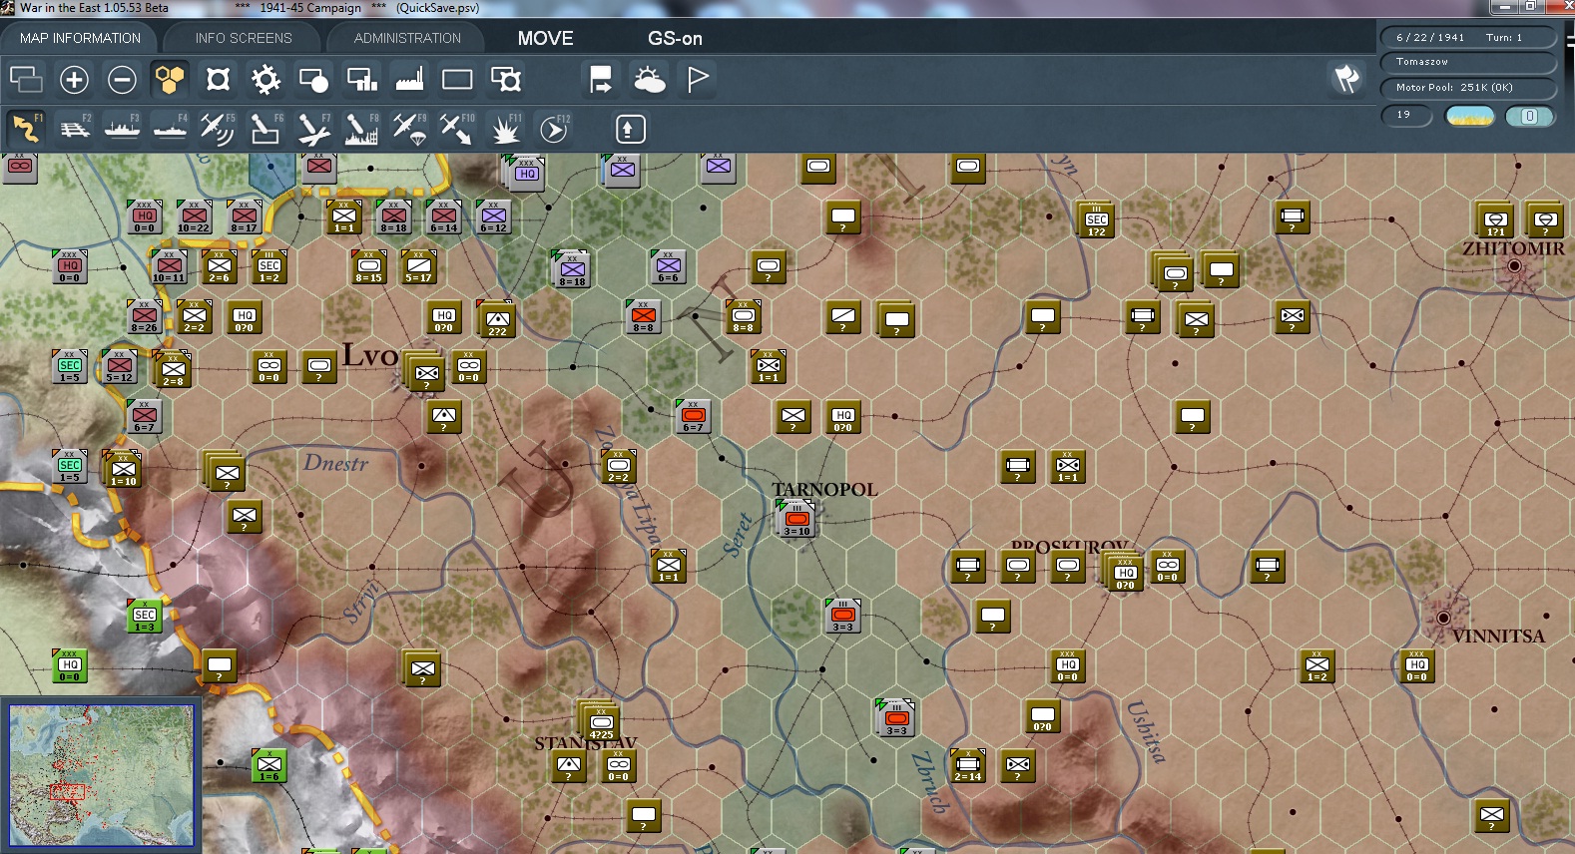Select Rail Move mode (F2)
This screenshot has width=1575, height=854.
[x=75, y=129]
